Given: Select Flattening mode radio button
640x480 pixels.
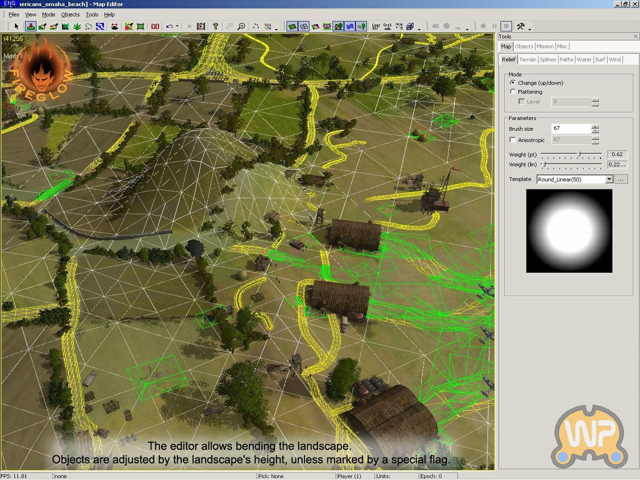Looking at the screenshot, I should (x=513, y=91).
